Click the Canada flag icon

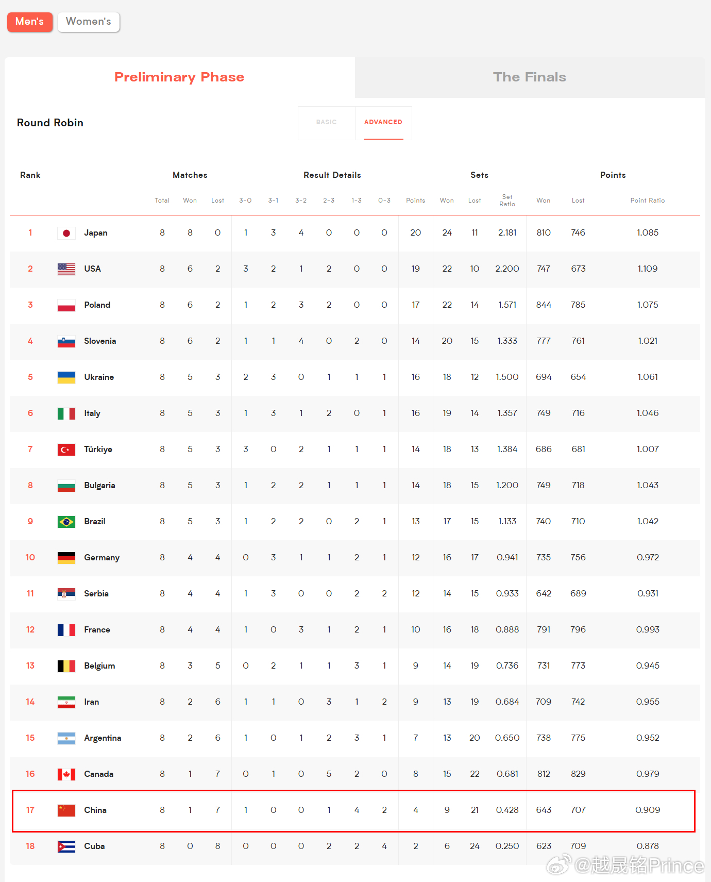[x=66, y=774]
